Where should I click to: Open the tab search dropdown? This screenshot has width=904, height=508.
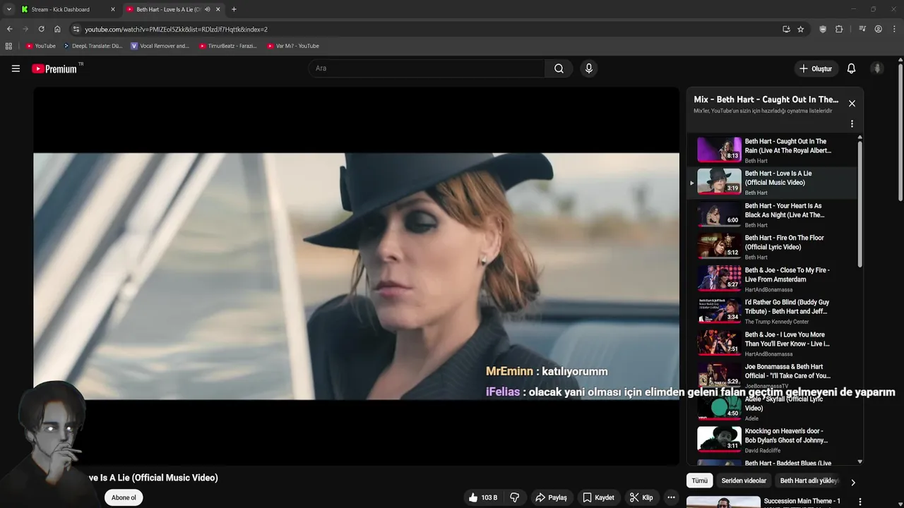tap(8, 9)
